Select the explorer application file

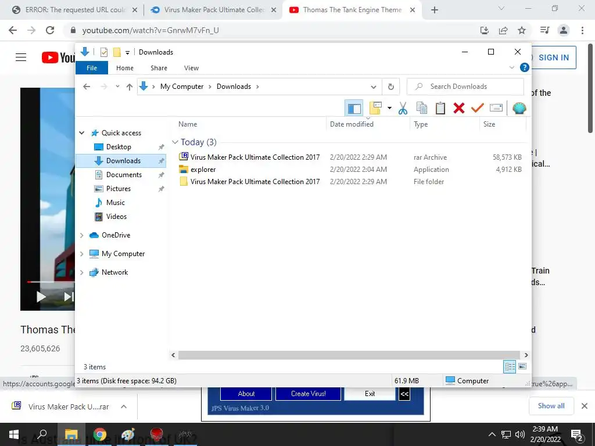(203, 170)
